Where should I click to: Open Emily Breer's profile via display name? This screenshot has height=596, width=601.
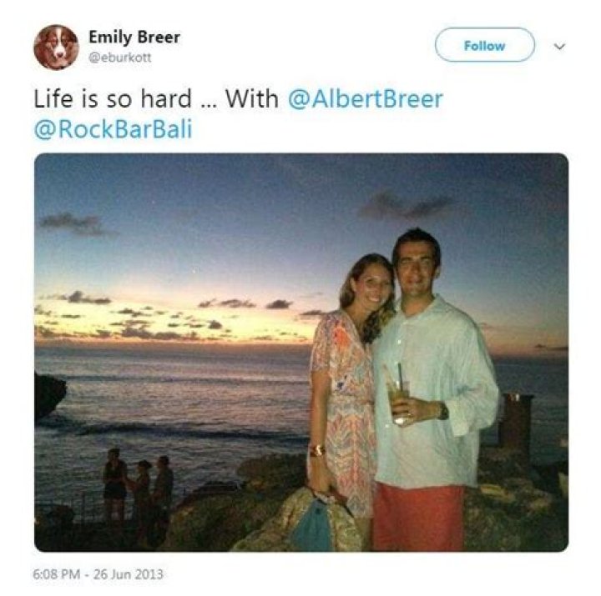pos(134,38)
